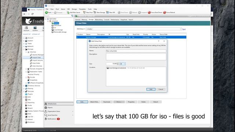Select the xenserver host node in tree

pos(55,21)
